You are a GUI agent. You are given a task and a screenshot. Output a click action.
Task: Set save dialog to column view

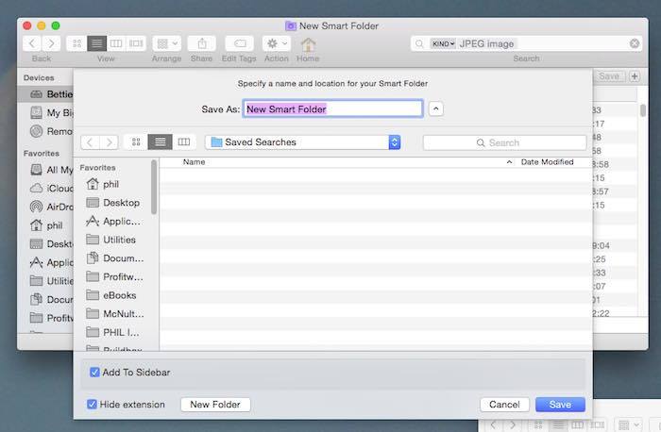pos(184,142)
